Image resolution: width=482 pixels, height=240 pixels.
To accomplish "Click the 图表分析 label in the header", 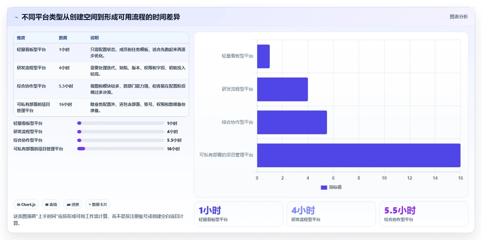I will [459, 17].
